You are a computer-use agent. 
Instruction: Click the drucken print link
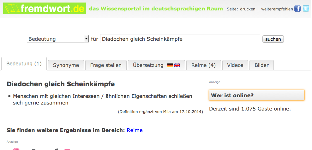tap(248, 9)
